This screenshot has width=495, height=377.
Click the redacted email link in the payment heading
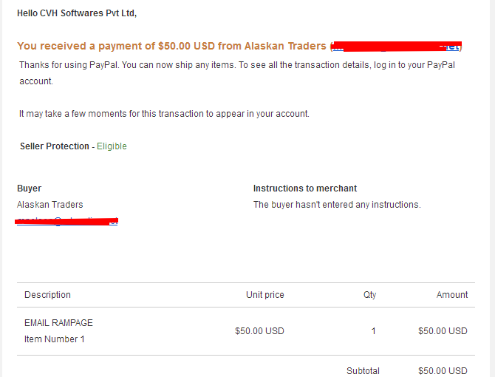396,47
